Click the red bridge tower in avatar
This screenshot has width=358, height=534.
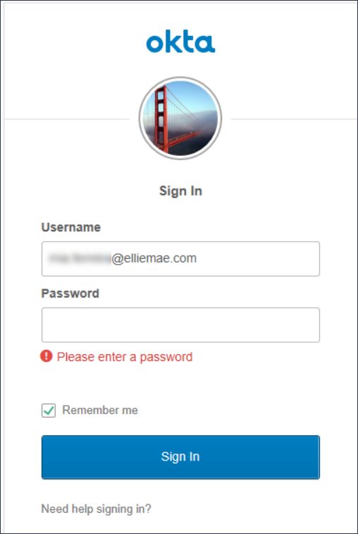tap(161, 119)
